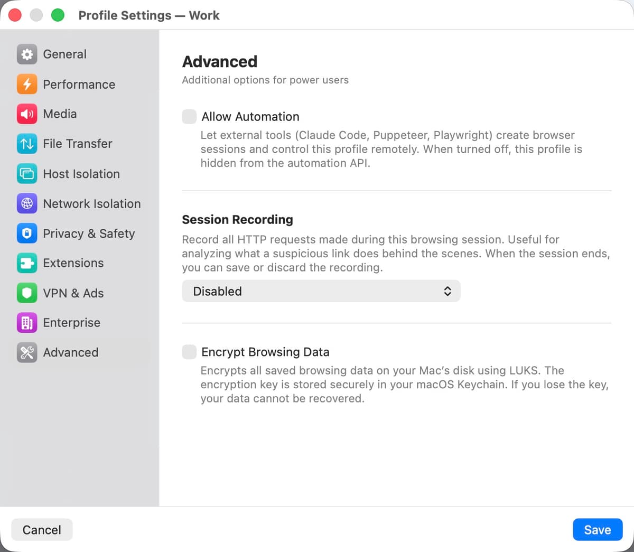Viewport: 634px width, 552px height.
Task: Click the Network Isolation globe icon
Action: pyautogui.click(x=27, y=203)
